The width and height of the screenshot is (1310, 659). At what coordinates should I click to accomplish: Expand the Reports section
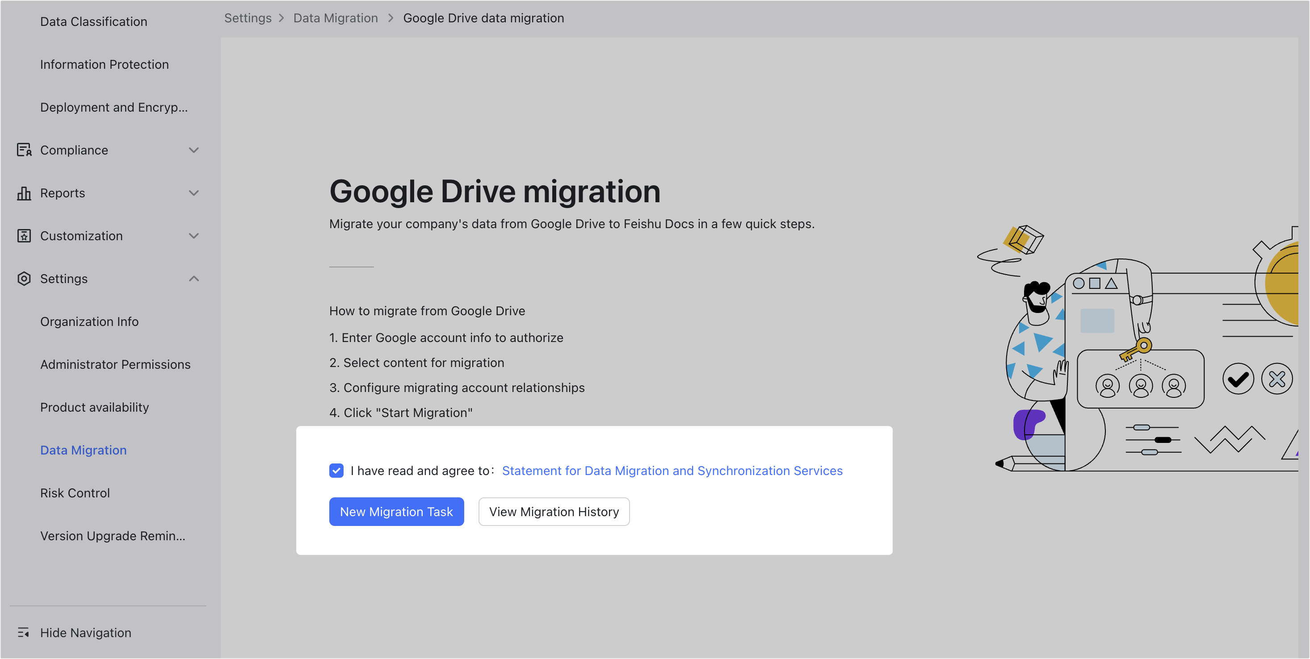point(194,193)
